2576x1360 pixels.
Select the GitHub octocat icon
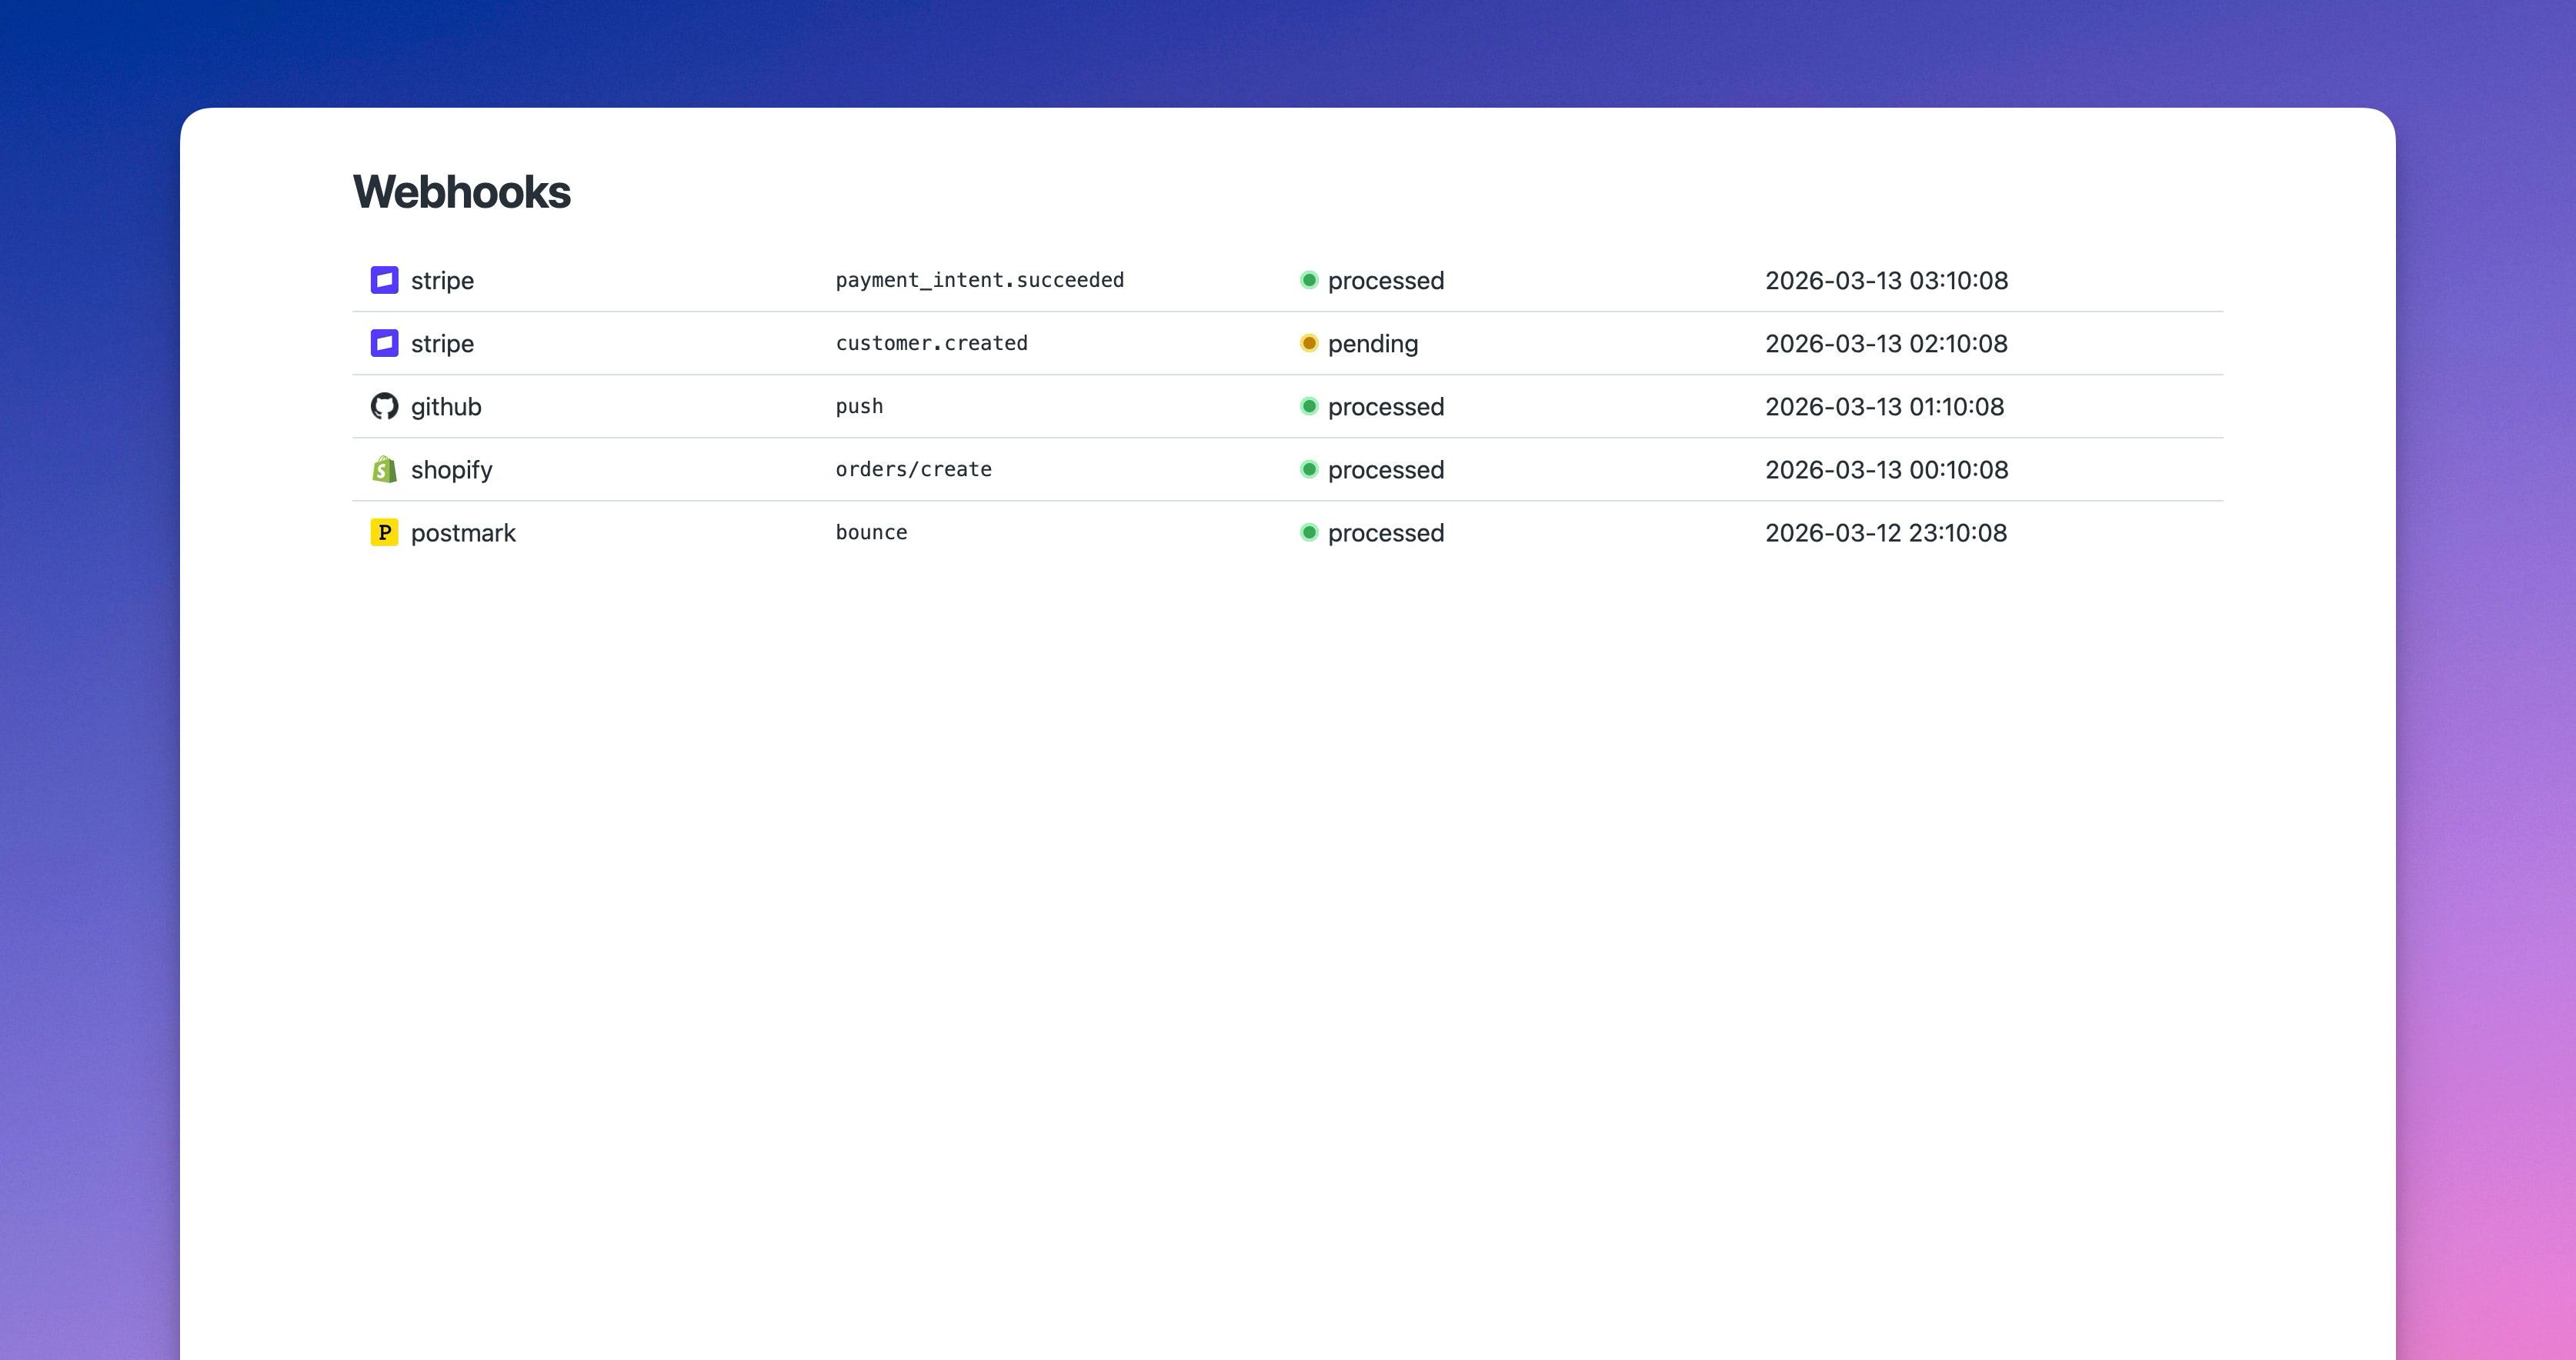pos(384,406)
